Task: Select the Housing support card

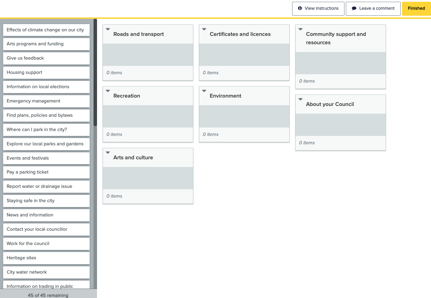Action: point(46,72)
